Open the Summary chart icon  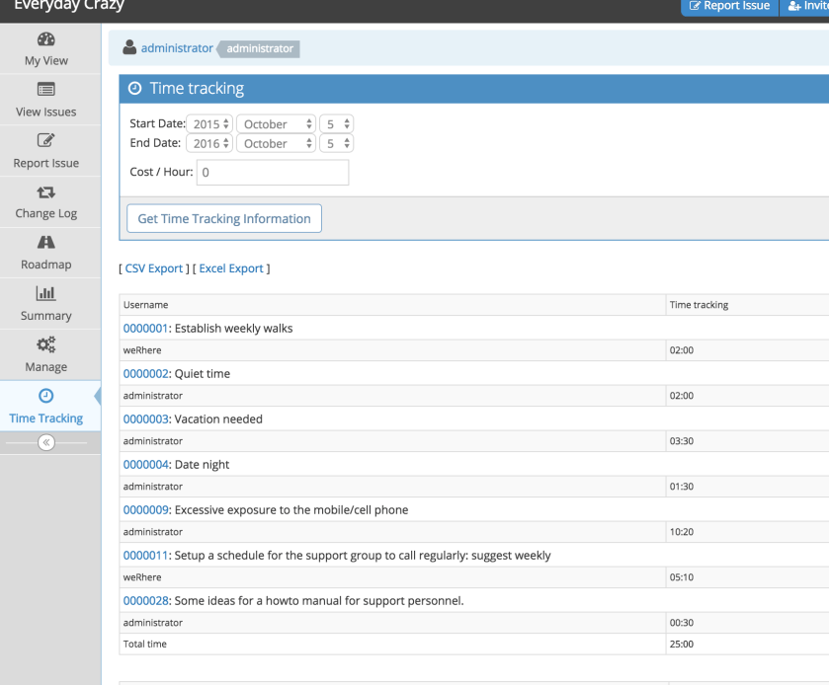tap(45, 293)
